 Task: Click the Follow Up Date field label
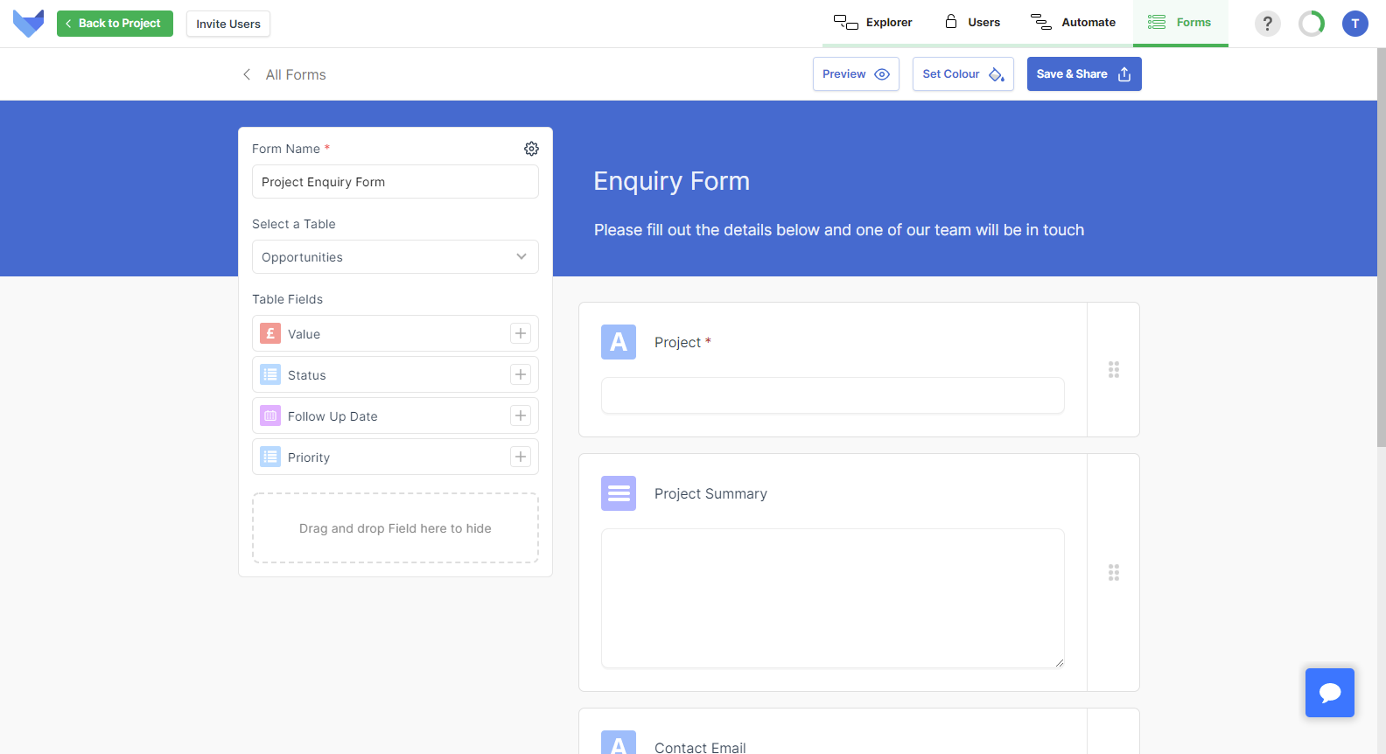(332, 416)
